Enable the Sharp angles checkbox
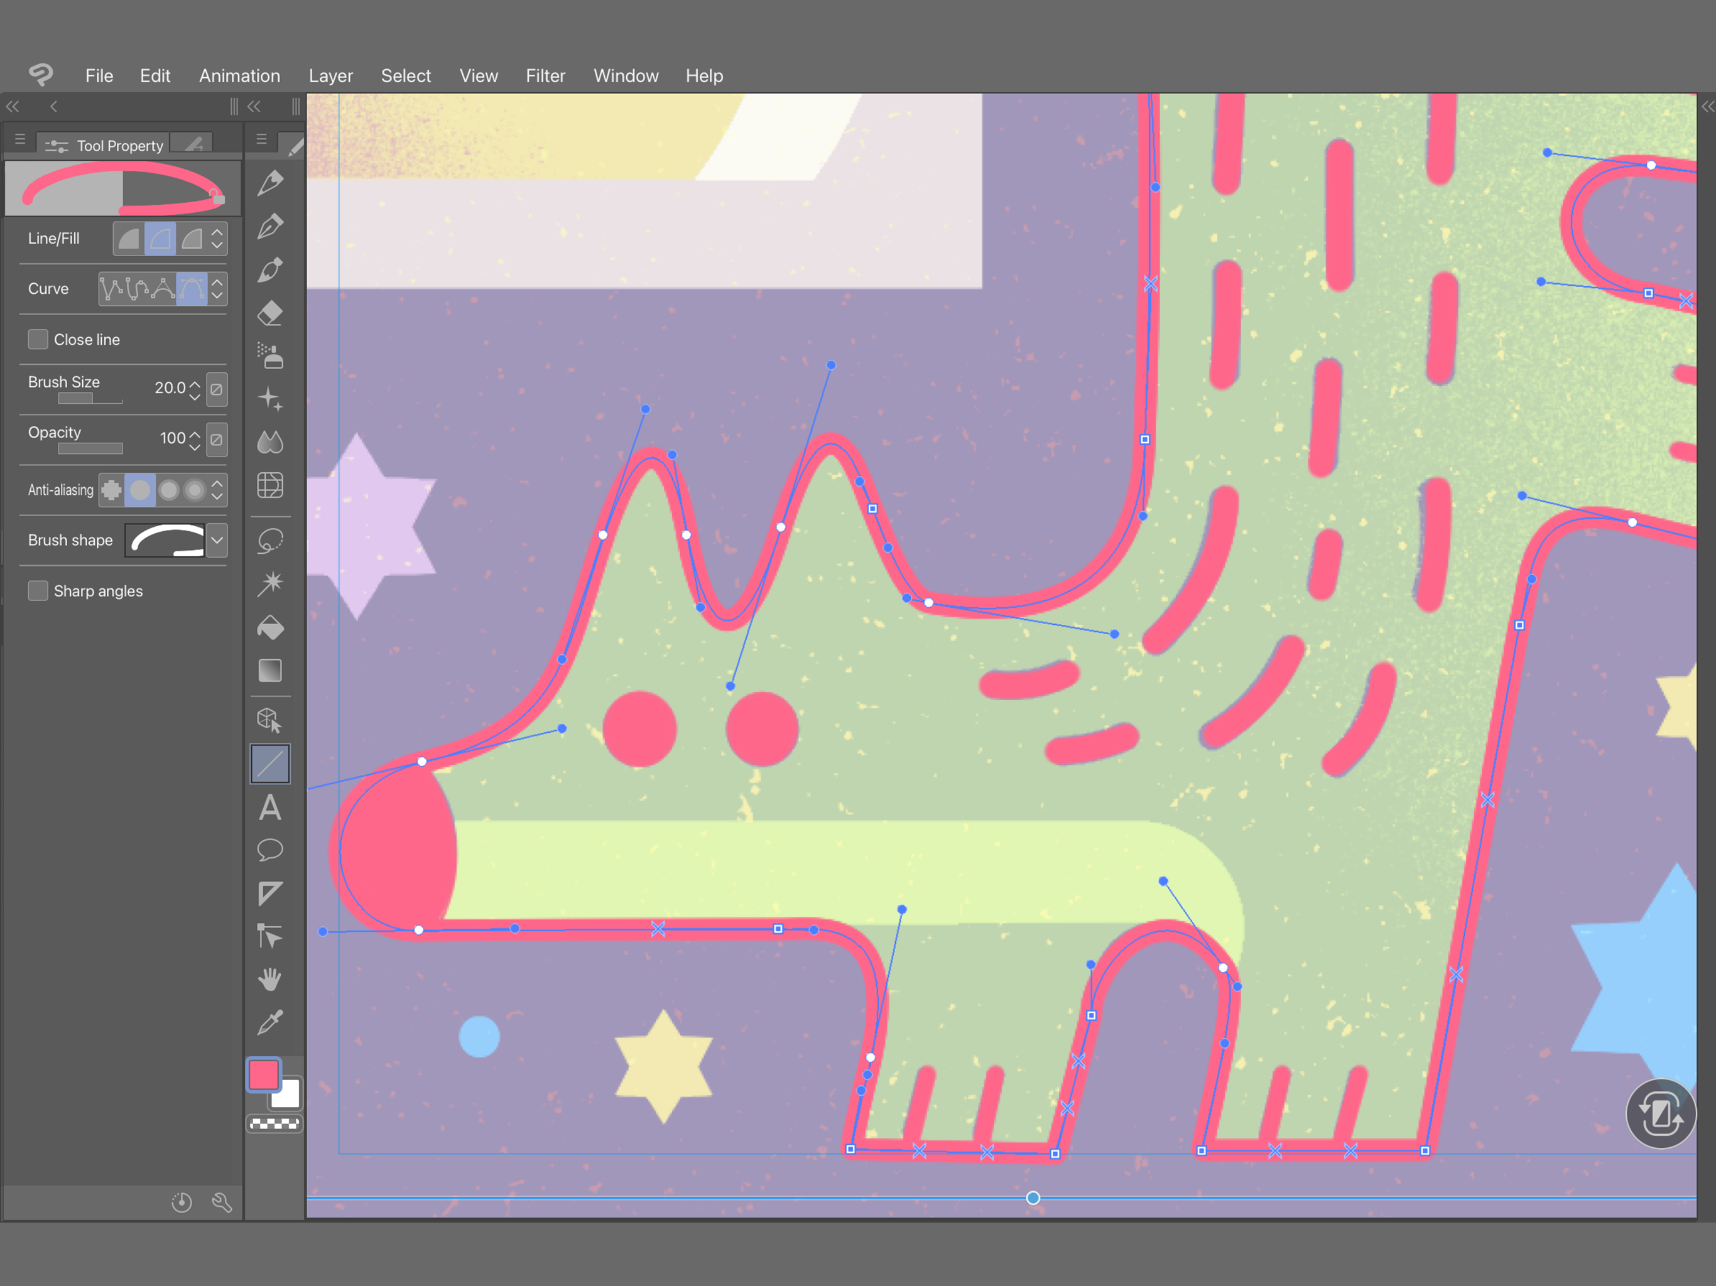1716x1286 pixels. click(38, 590)
